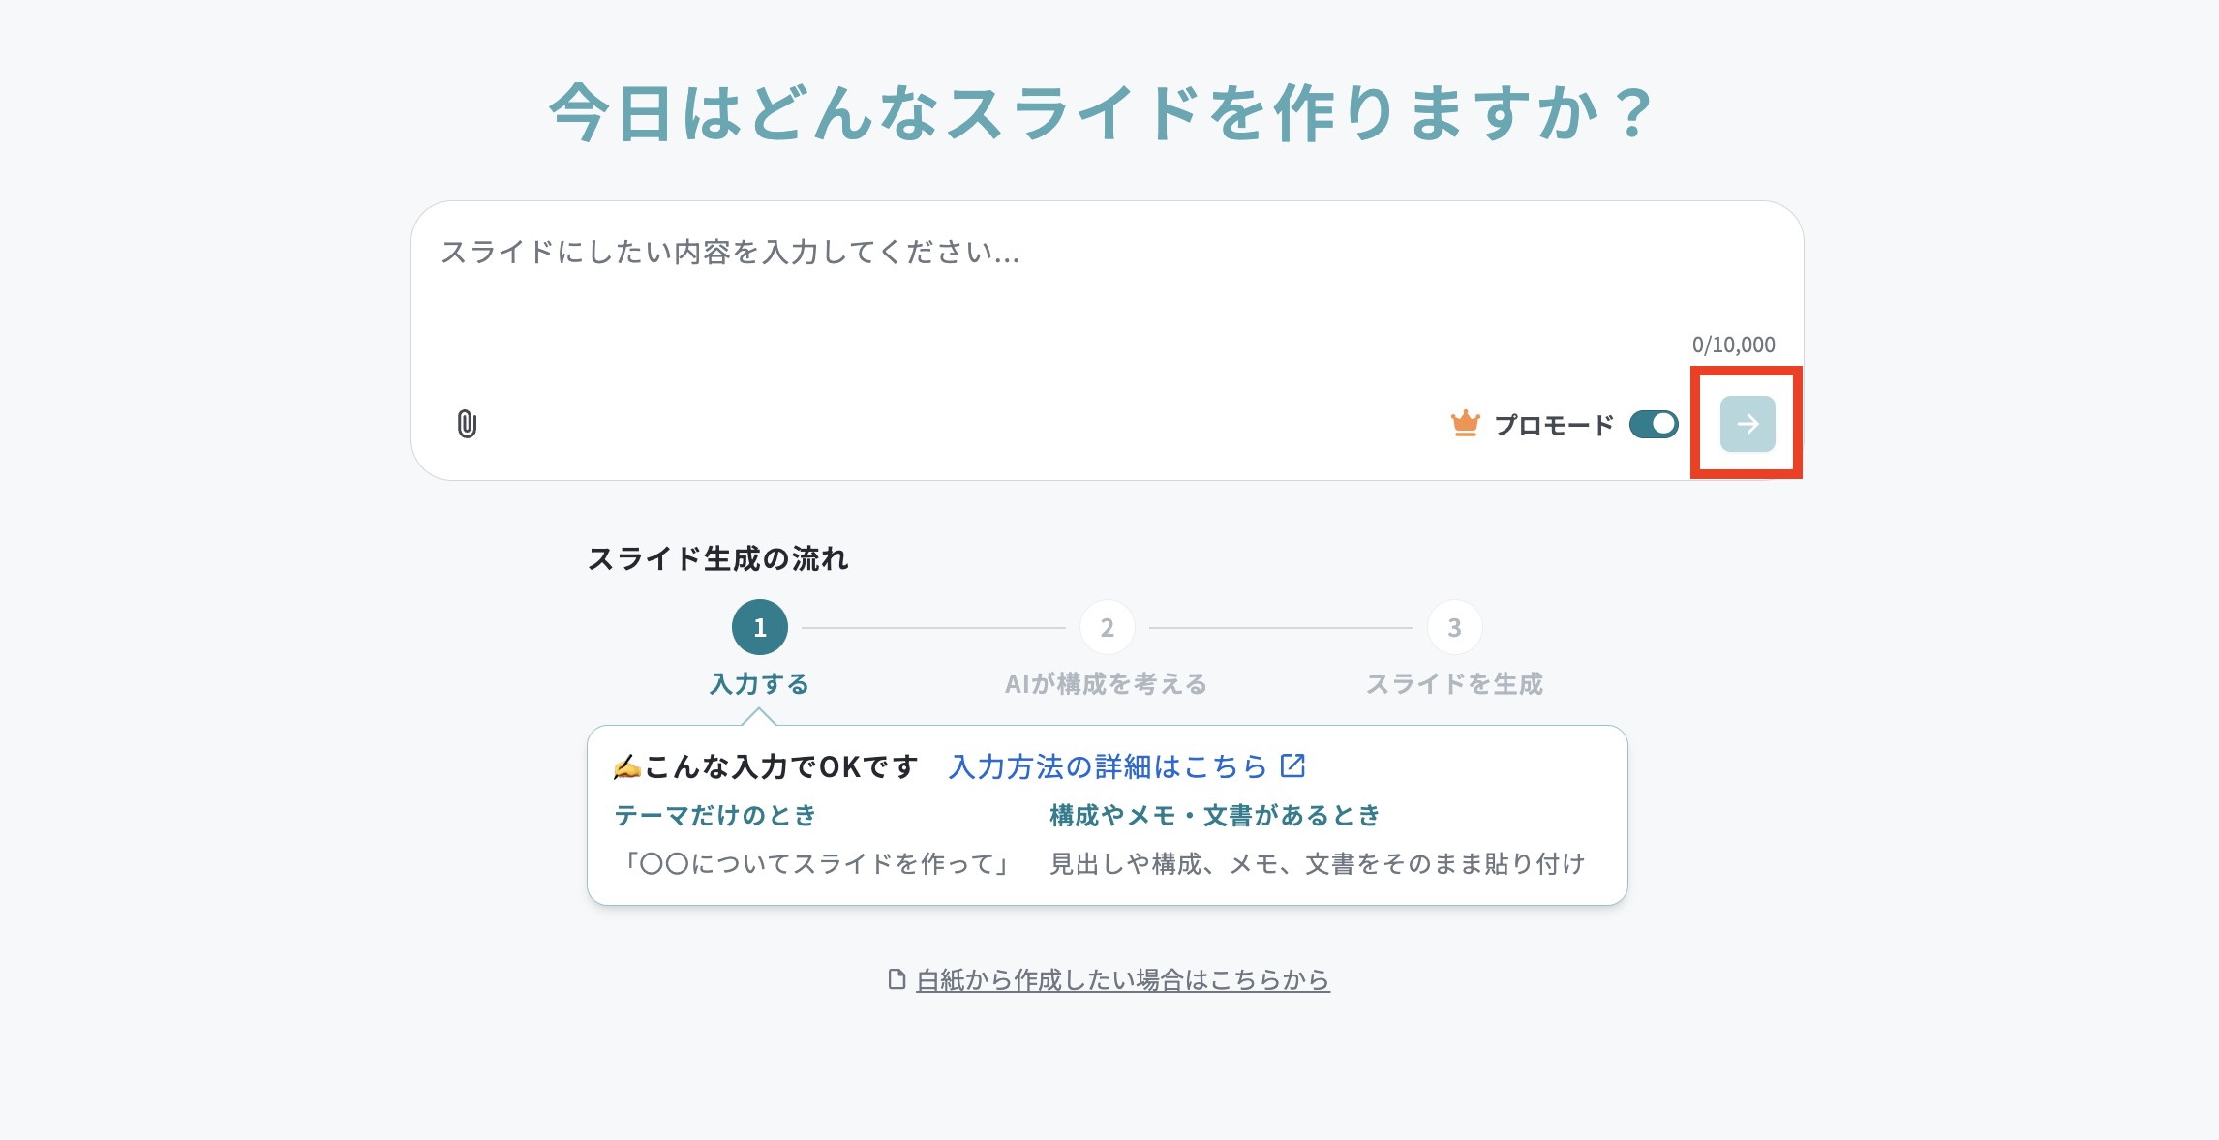2219x1140 pixels.
Task: Click the blank document icon near 白紙から作成
Action: [x=897, y=979]
